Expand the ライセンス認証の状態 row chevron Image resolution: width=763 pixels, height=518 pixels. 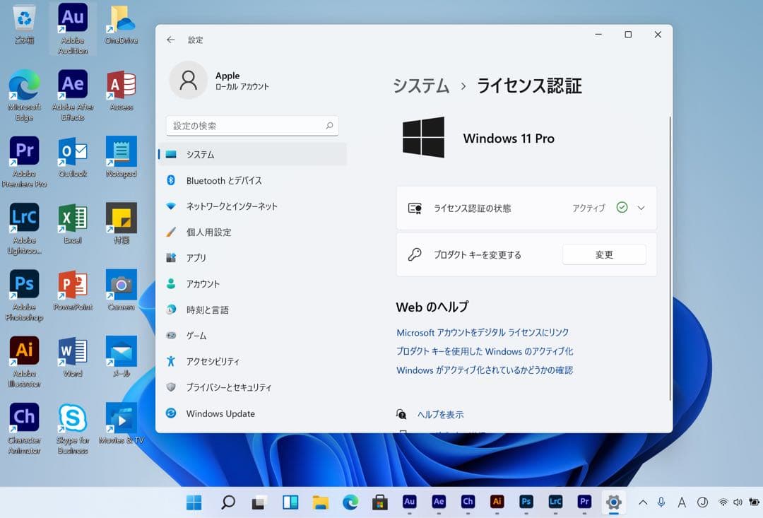[x=640, y=208]
